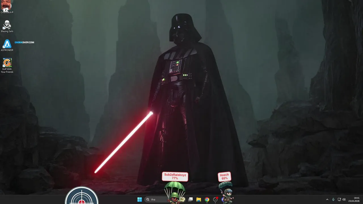Open network settings from tray icon

[339, 199]
